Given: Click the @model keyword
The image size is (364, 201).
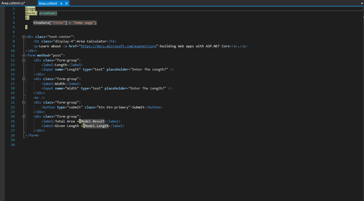Looking at the screenshot, I should tap(31, 13).
